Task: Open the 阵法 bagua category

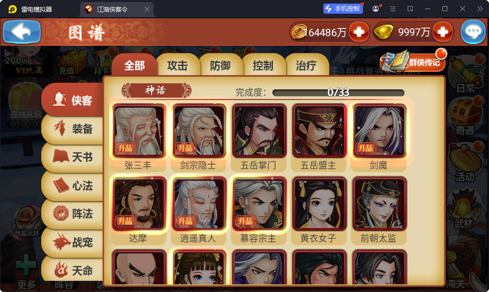Action: tap(73, 214)
